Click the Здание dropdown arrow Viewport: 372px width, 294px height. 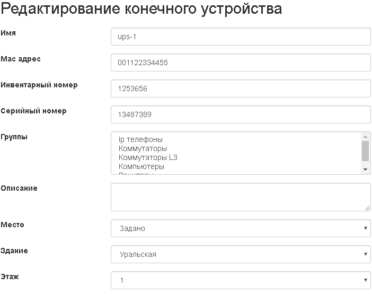(365, 254)
